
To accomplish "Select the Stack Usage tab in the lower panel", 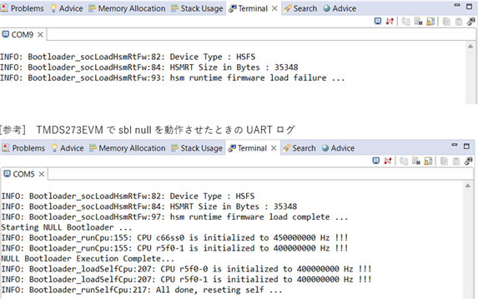I will coord(197,148).
